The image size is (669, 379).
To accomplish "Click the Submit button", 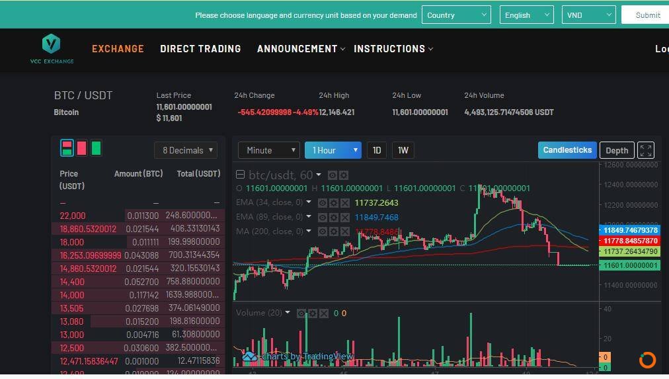I will coord(645,15).
